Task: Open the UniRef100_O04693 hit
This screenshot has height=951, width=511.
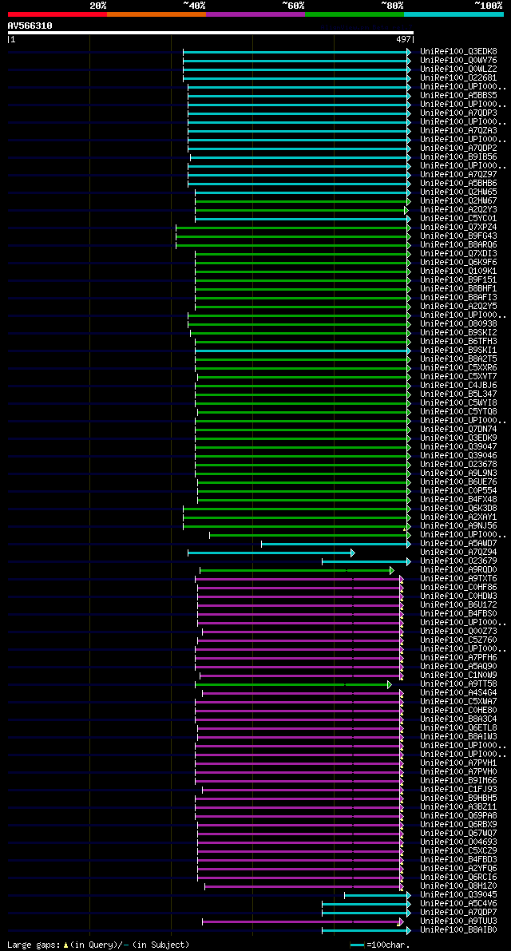Action: point(458,842)
